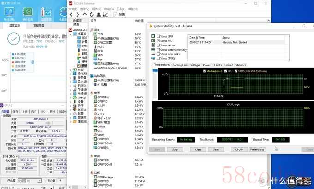
Task: Click the 温度 temperature section icon in AIDA64
Action: coord(91,30)
